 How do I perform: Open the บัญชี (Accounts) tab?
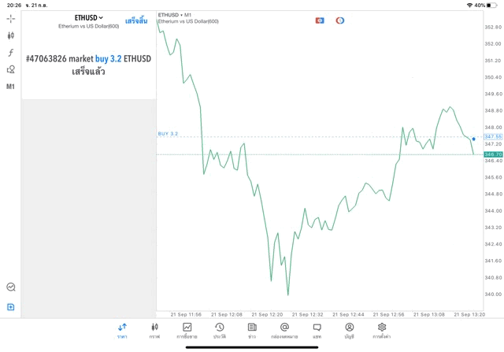point(349,331)
